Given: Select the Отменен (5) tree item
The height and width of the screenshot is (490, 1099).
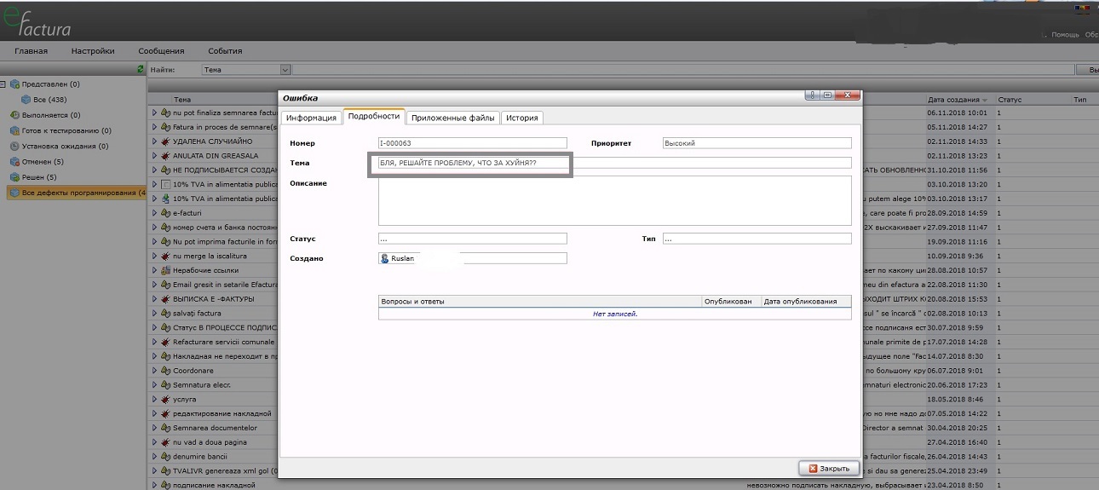Looking at the screenshot, I should 43,161.
